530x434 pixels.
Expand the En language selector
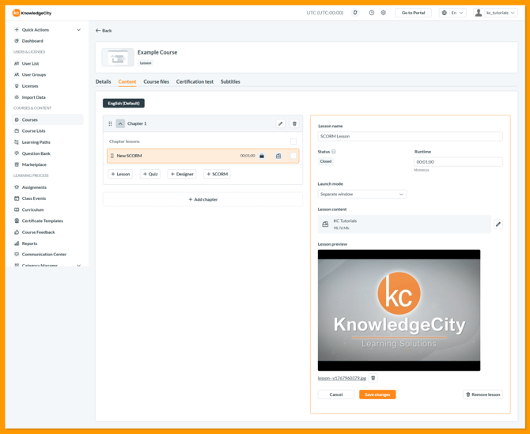click(x=453, y=13)
